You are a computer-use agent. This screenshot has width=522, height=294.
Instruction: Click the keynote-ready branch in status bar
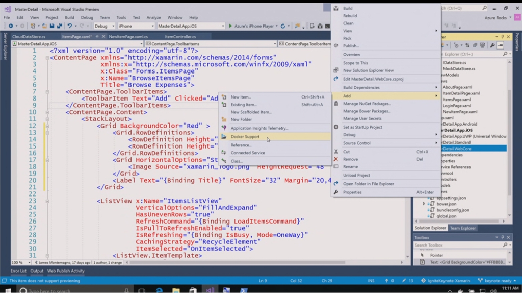point(497,281)
